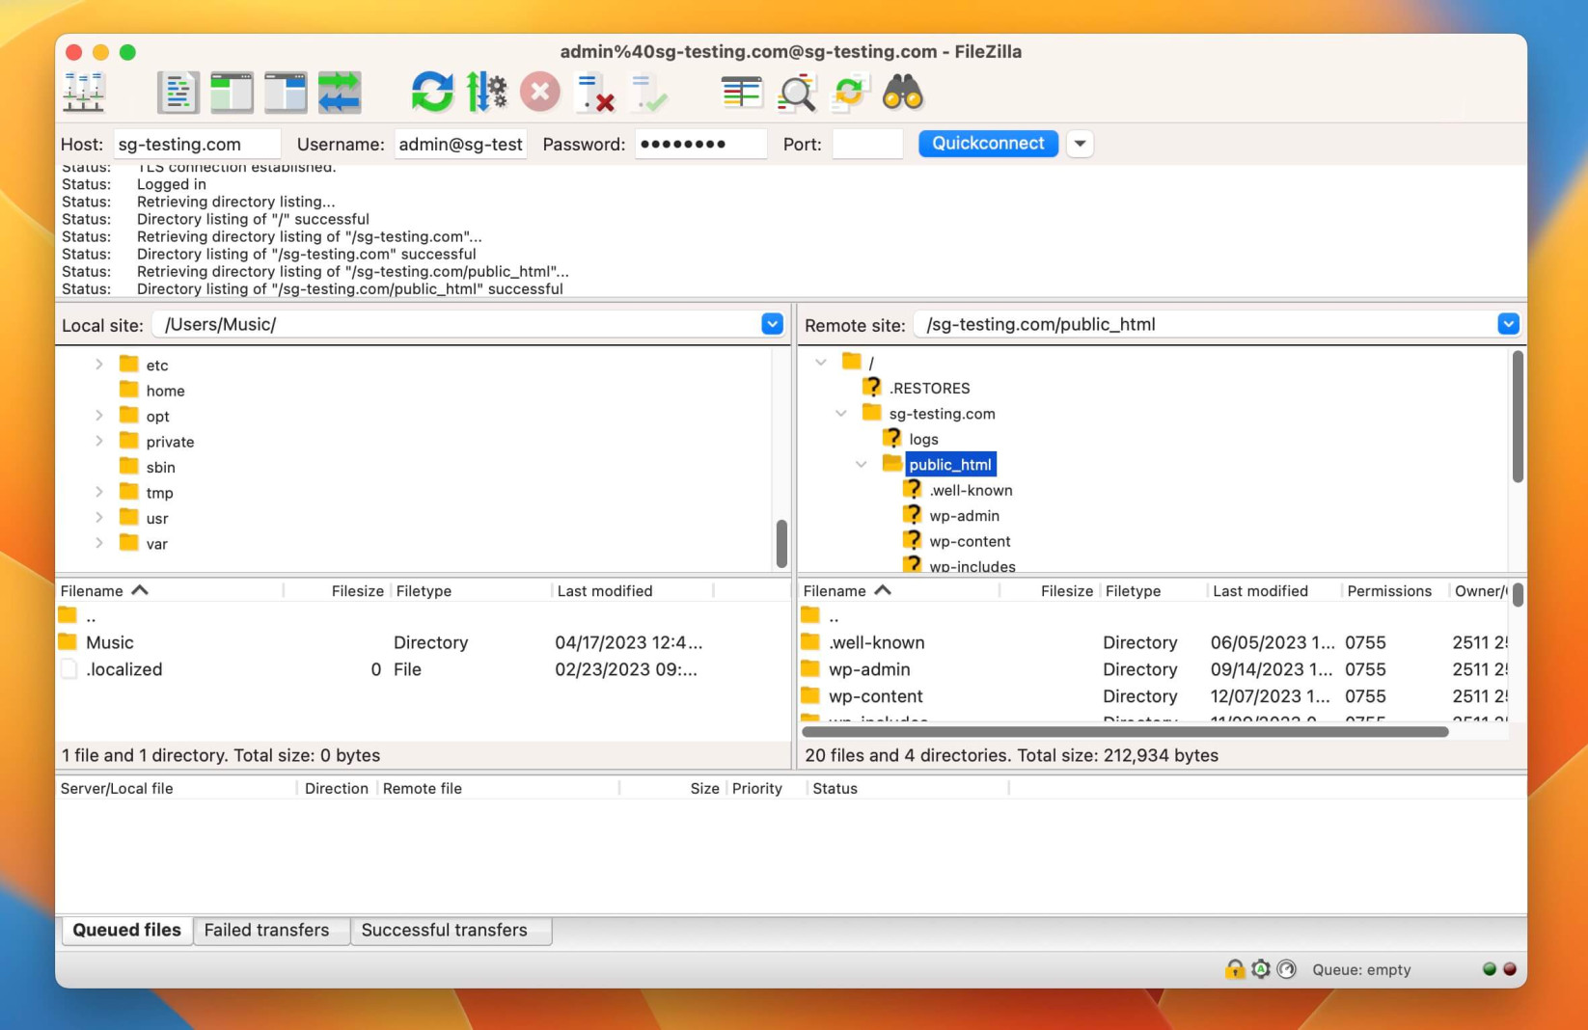Toggle local directory tree display icon
This screenshot has height=1030, width=1588.
click(x=232, y=93)
